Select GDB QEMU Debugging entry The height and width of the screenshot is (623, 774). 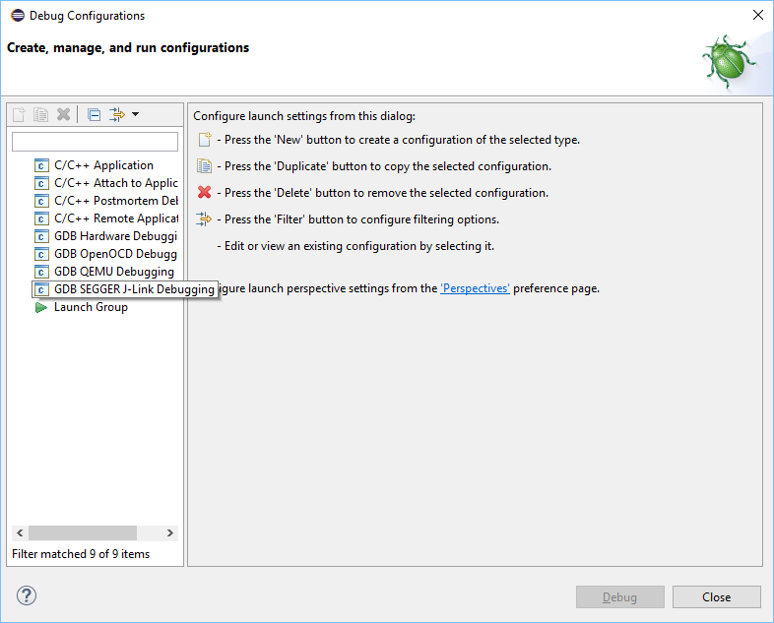(104, 272)
